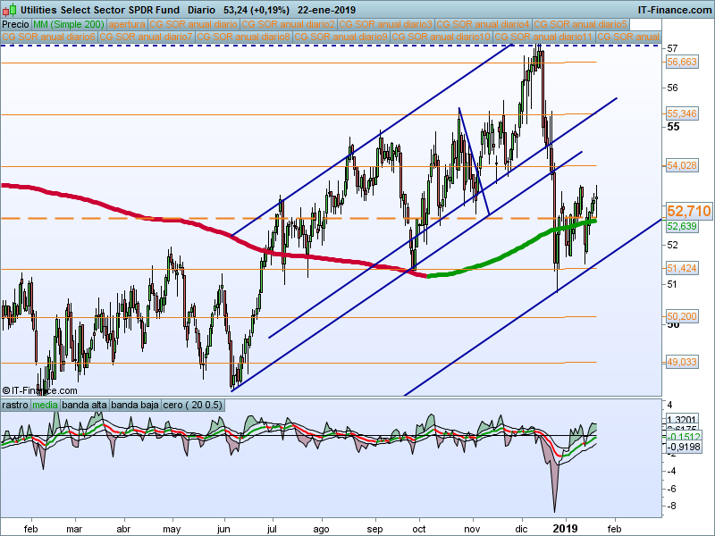Click the green 52,639 moving average price tag
This screenshot has height=536, width=715.
pos(681,227)
